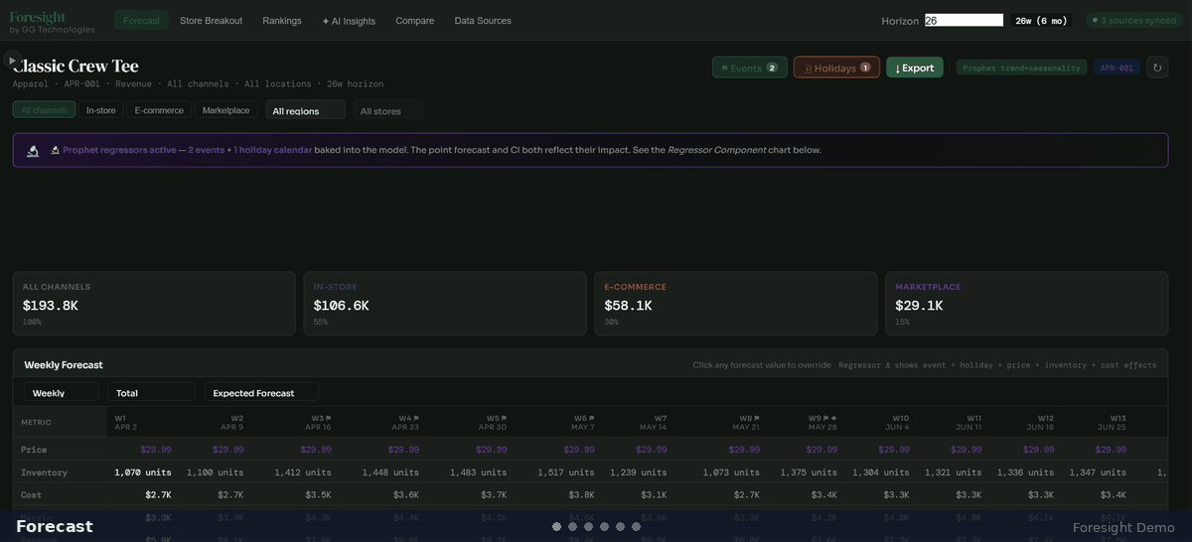This screenshot has height=542, width=1192.
Task: Click the 1 holiday calendar link
Action: pos(272,150)
